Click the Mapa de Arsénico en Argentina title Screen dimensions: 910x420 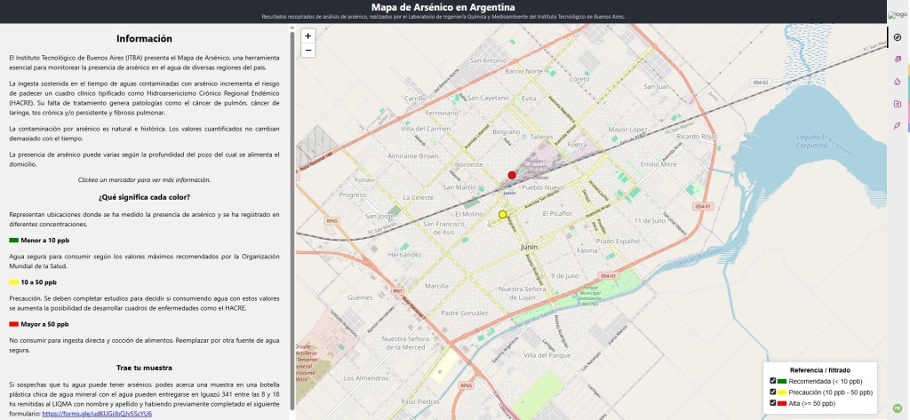(x=454, y=7)
